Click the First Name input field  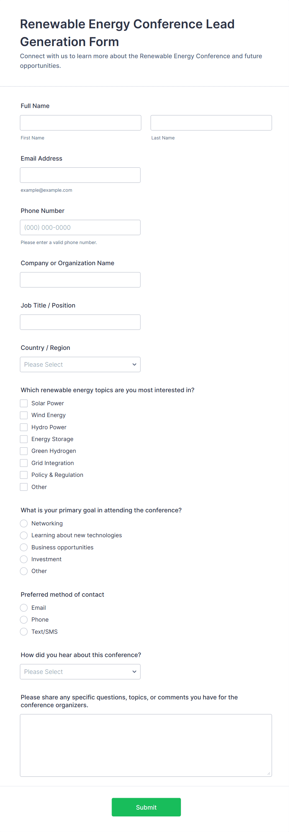[80, 123]
